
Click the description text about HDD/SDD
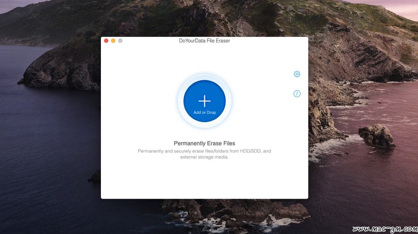coord(204,154)
